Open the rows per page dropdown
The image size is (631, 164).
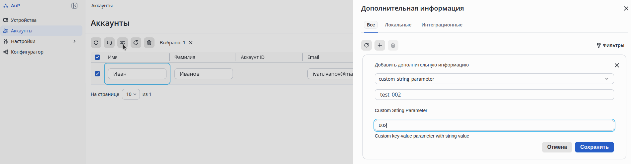[x=131, y=94]
